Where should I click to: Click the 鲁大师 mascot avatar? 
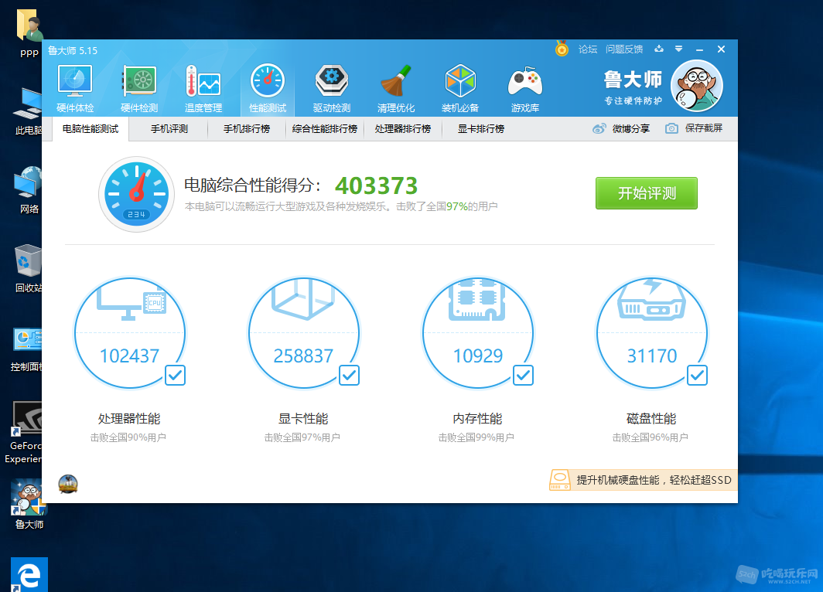697,86
